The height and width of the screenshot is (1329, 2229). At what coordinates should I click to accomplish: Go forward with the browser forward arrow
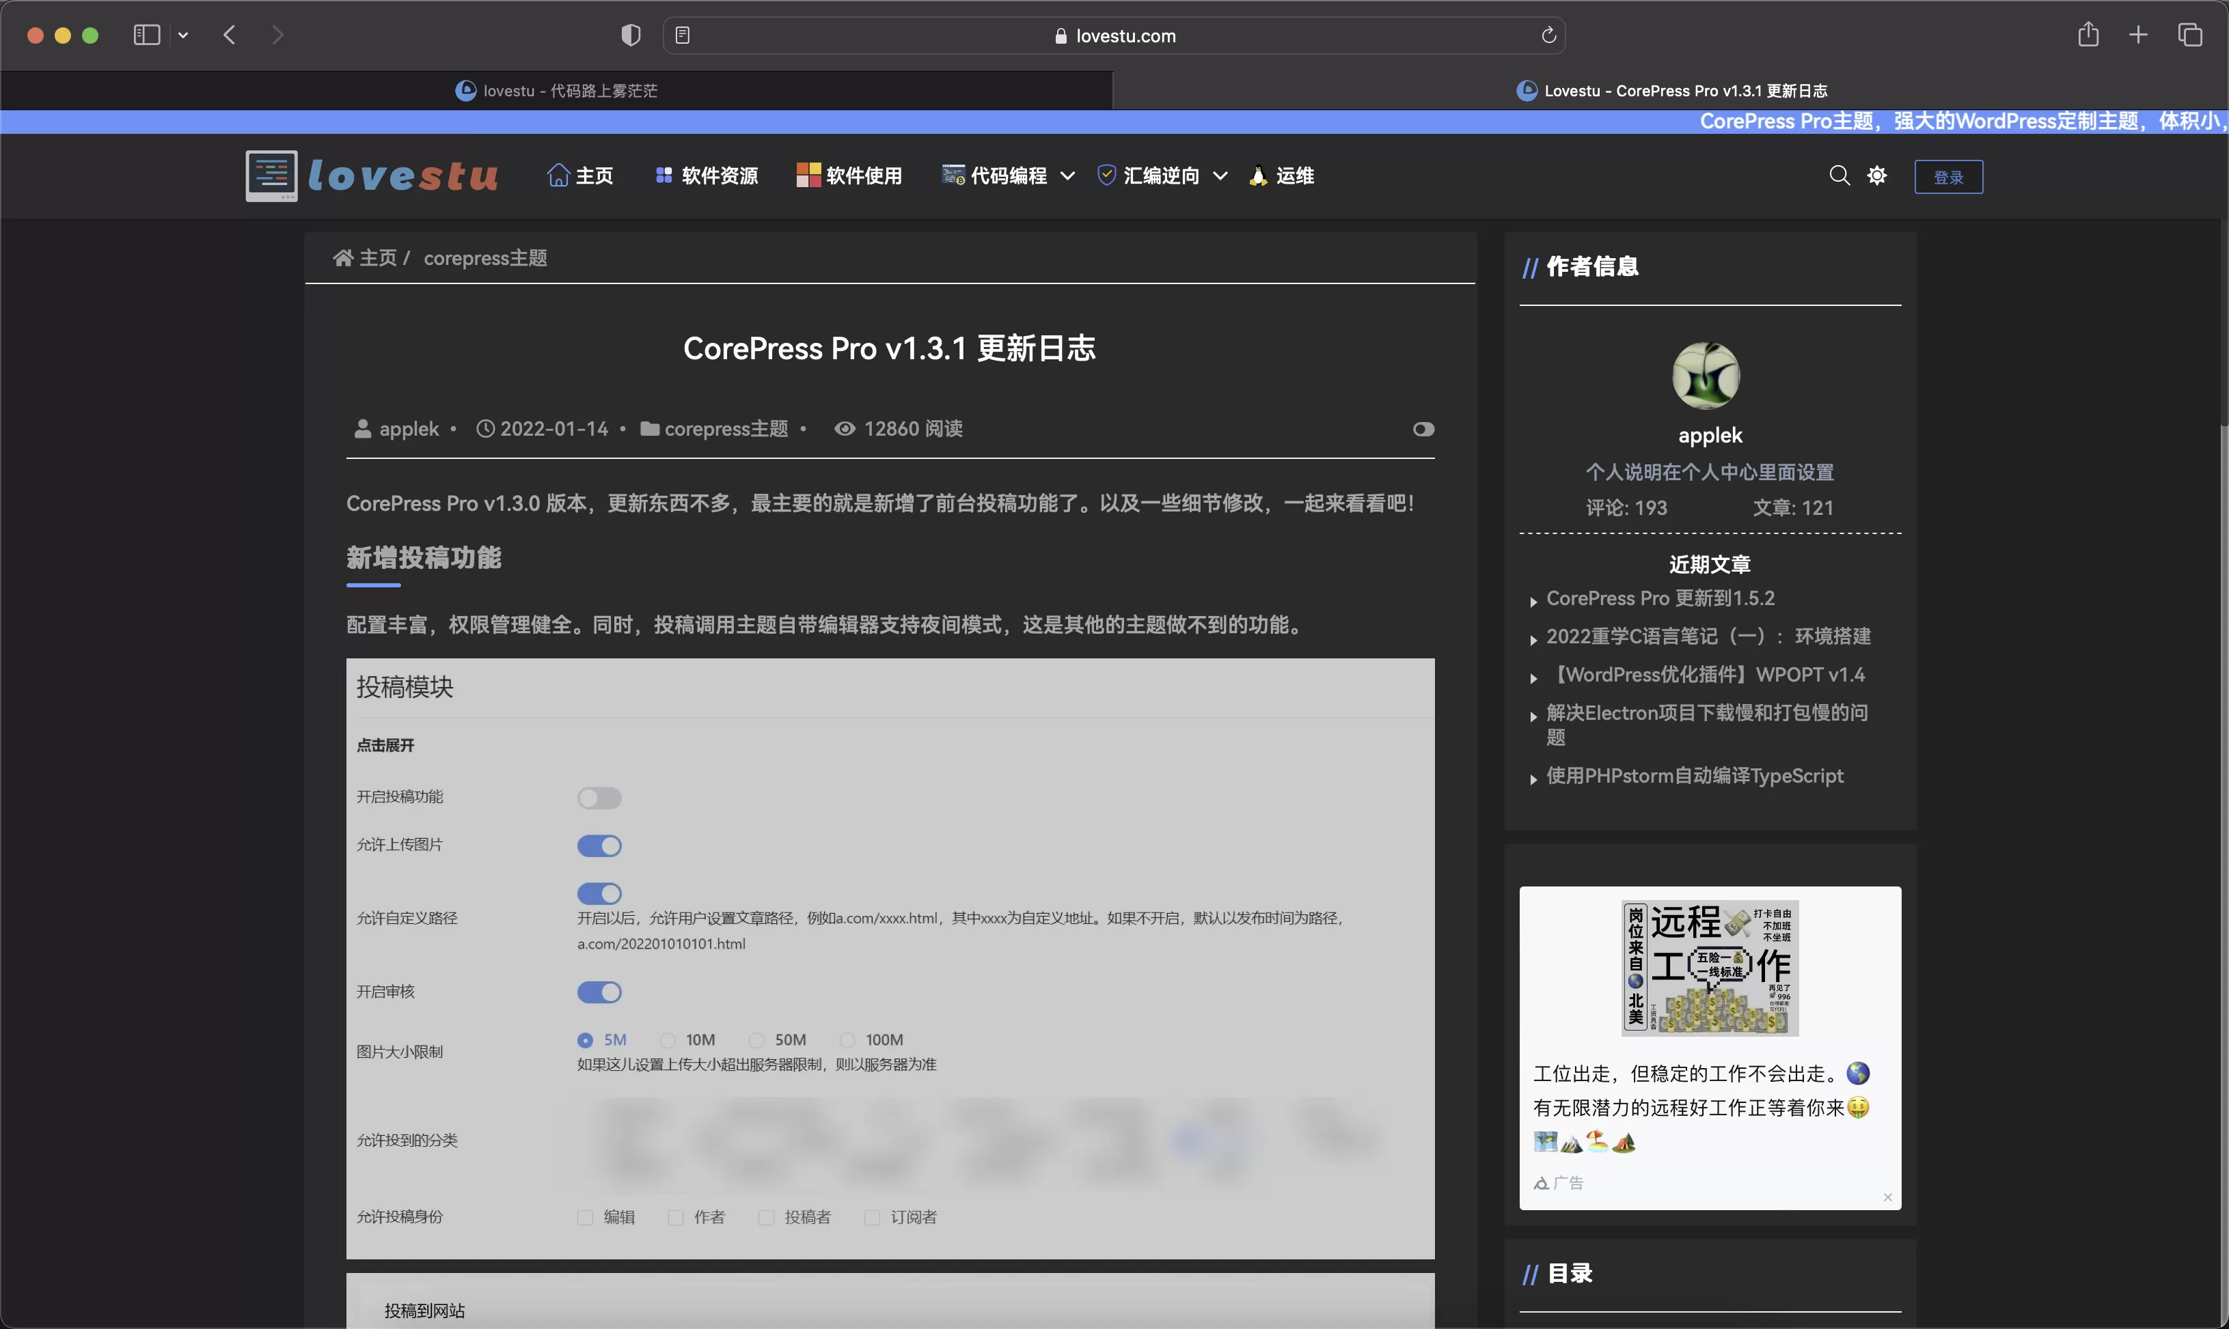pyautogui.click(x=277, y=35)
